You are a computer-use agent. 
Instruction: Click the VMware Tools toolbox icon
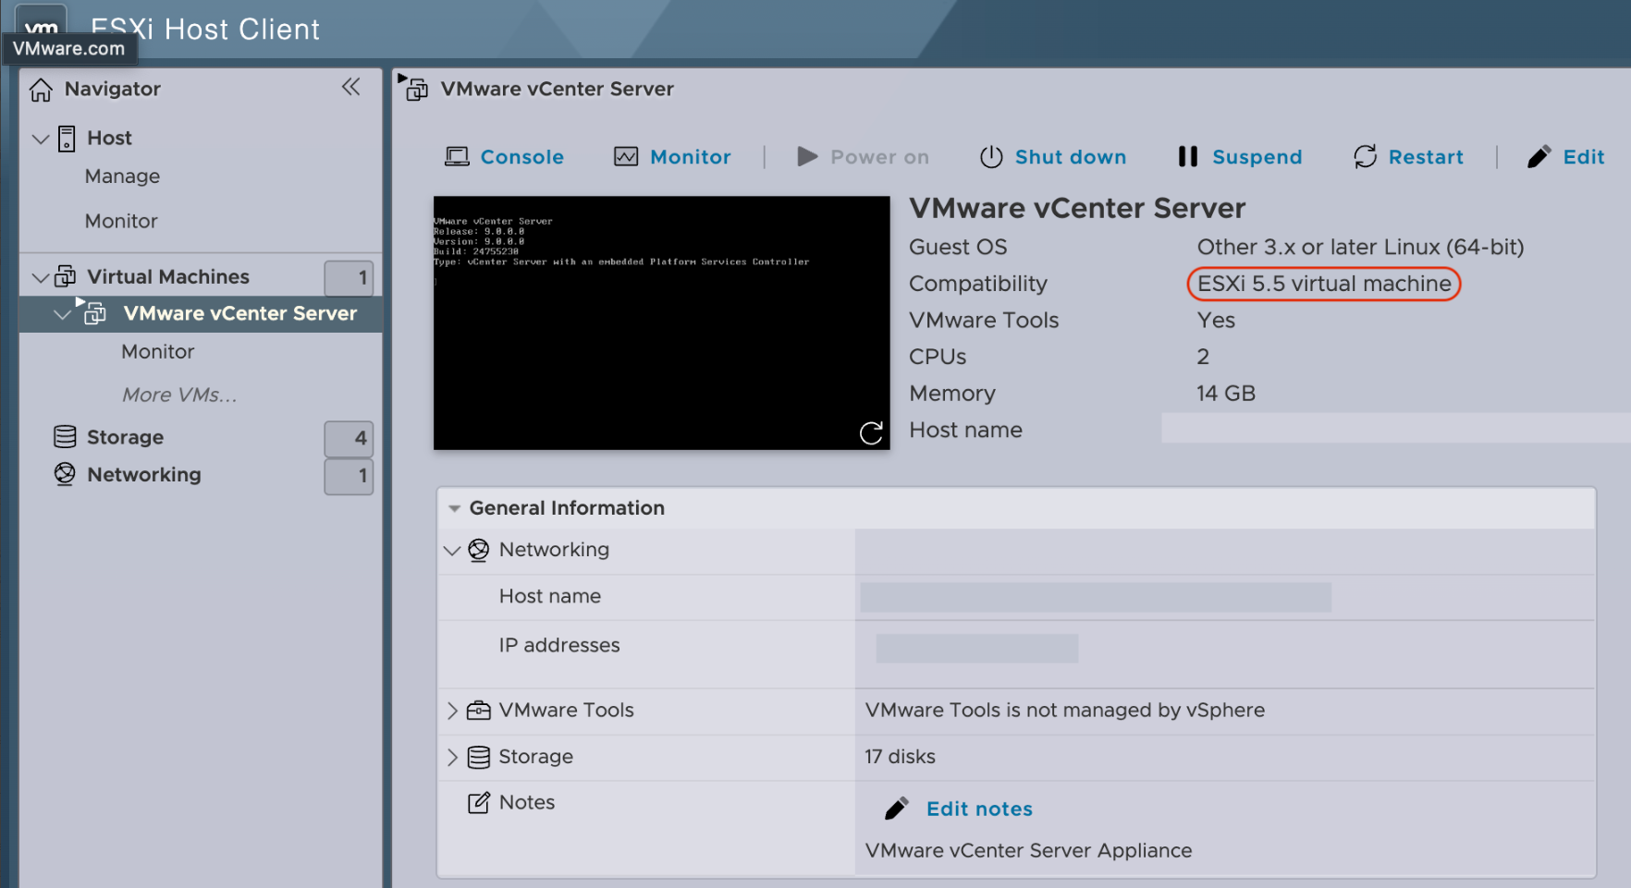pos(479,711)
